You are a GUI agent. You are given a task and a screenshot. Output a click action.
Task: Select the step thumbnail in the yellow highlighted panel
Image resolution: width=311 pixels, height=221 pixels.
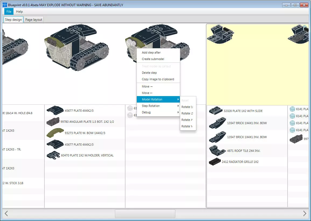click(x=220, y=34)
